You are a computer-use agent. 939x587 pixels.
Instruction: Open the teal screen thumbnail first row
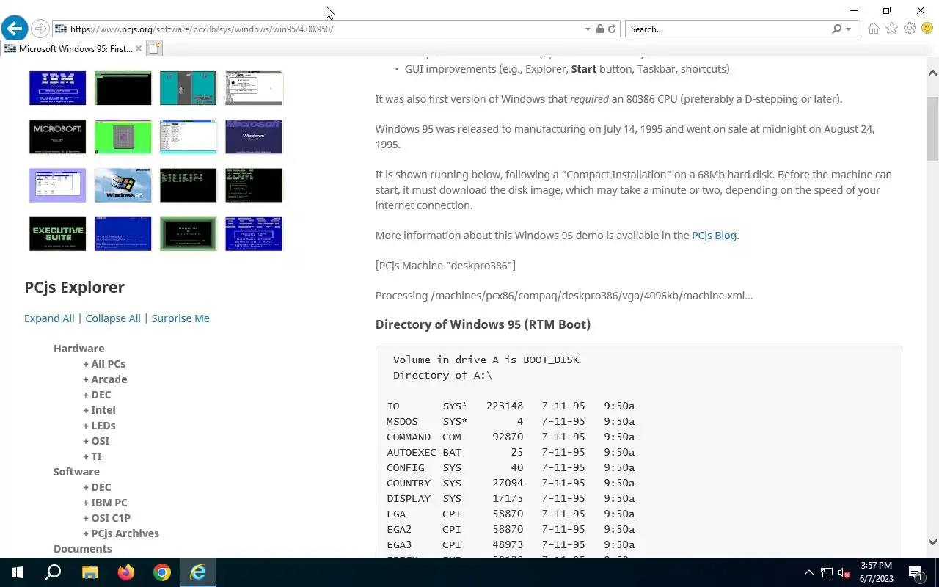tap(189, 88)
